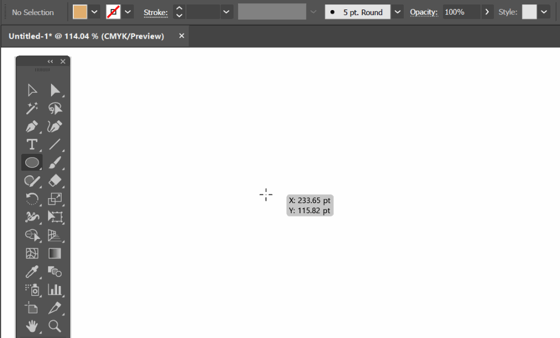
Task: Close the Untitled-1 document tab
Action: [181, 36]
